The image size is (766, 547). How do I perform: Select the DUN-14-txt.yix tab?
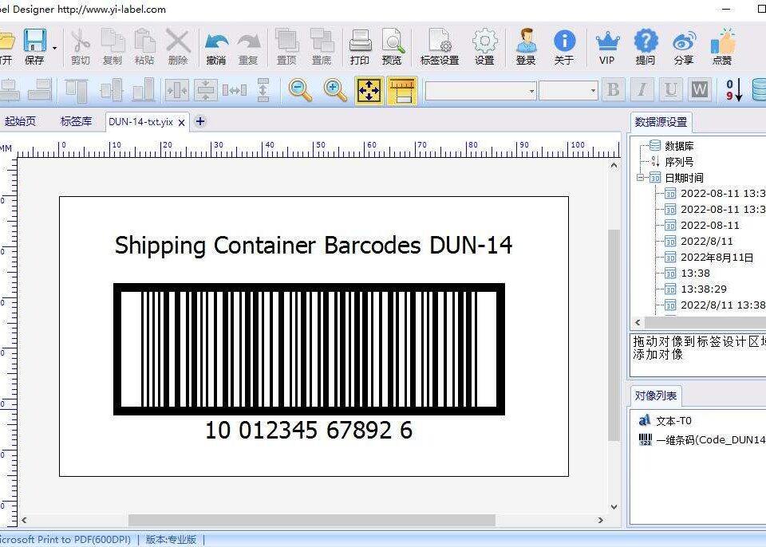click(x=140, y=122)
